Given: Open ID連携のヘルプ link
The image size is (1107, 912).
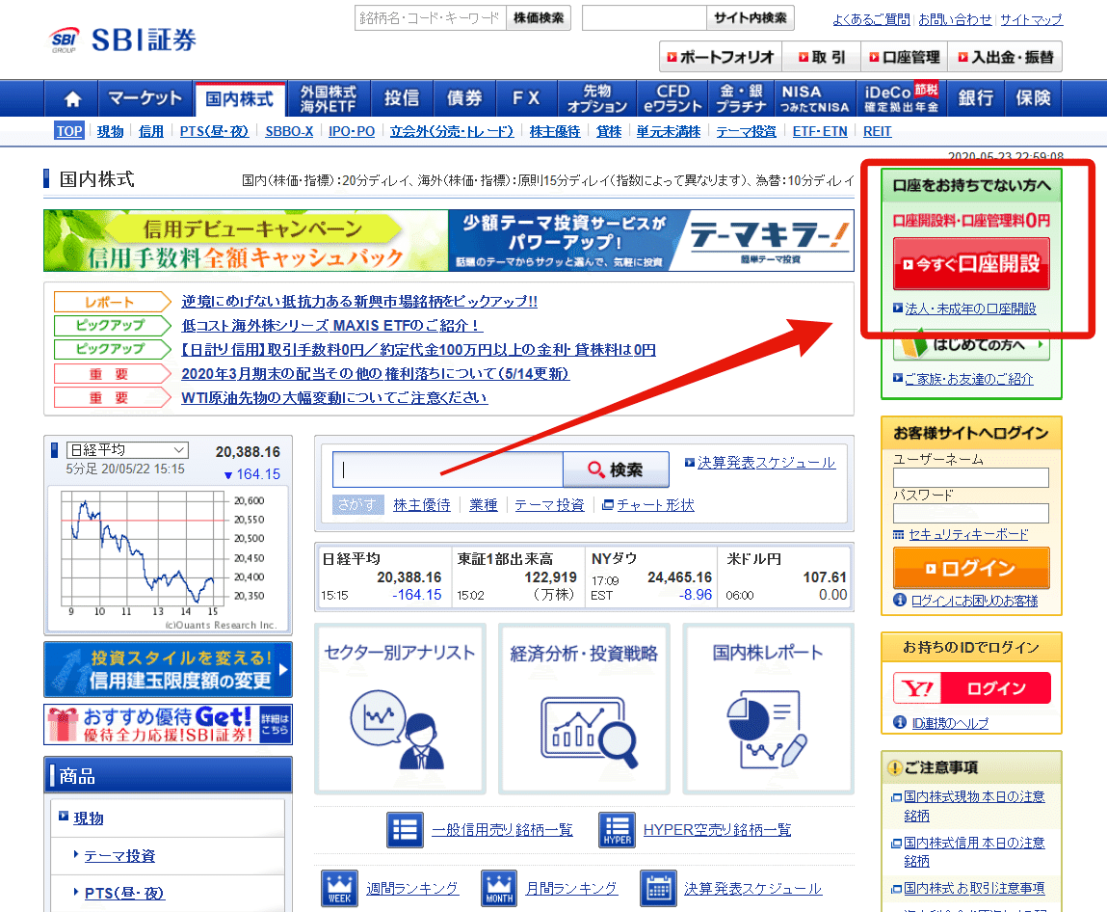Looking at the screenshot, I should (950, 723).
